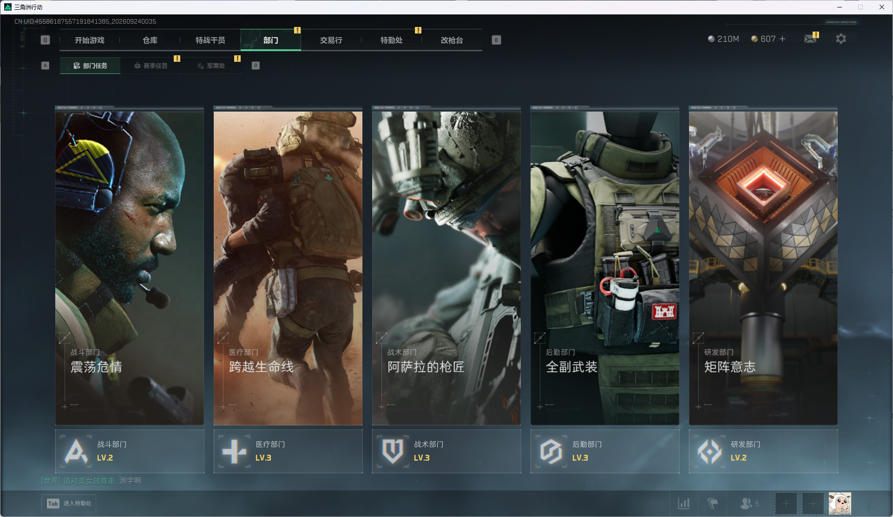This screenshot has width=893, height=517.
Task: Click the Tab 进入特勤处 button
Action: click(x=69, y=504)
